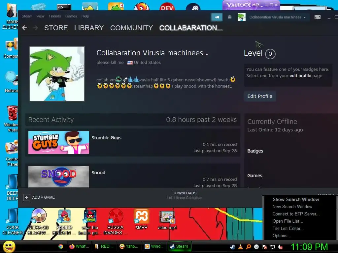Open the Steam inbox envelope icon
338x253 pixels.
(x=229, y=17)
